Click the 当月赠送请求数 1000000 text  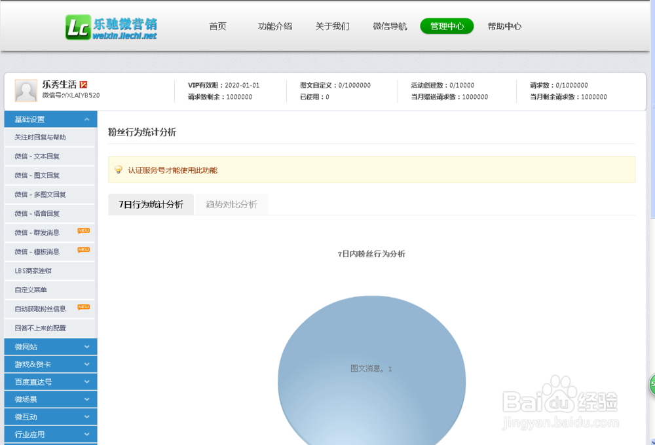pos(449,97)
